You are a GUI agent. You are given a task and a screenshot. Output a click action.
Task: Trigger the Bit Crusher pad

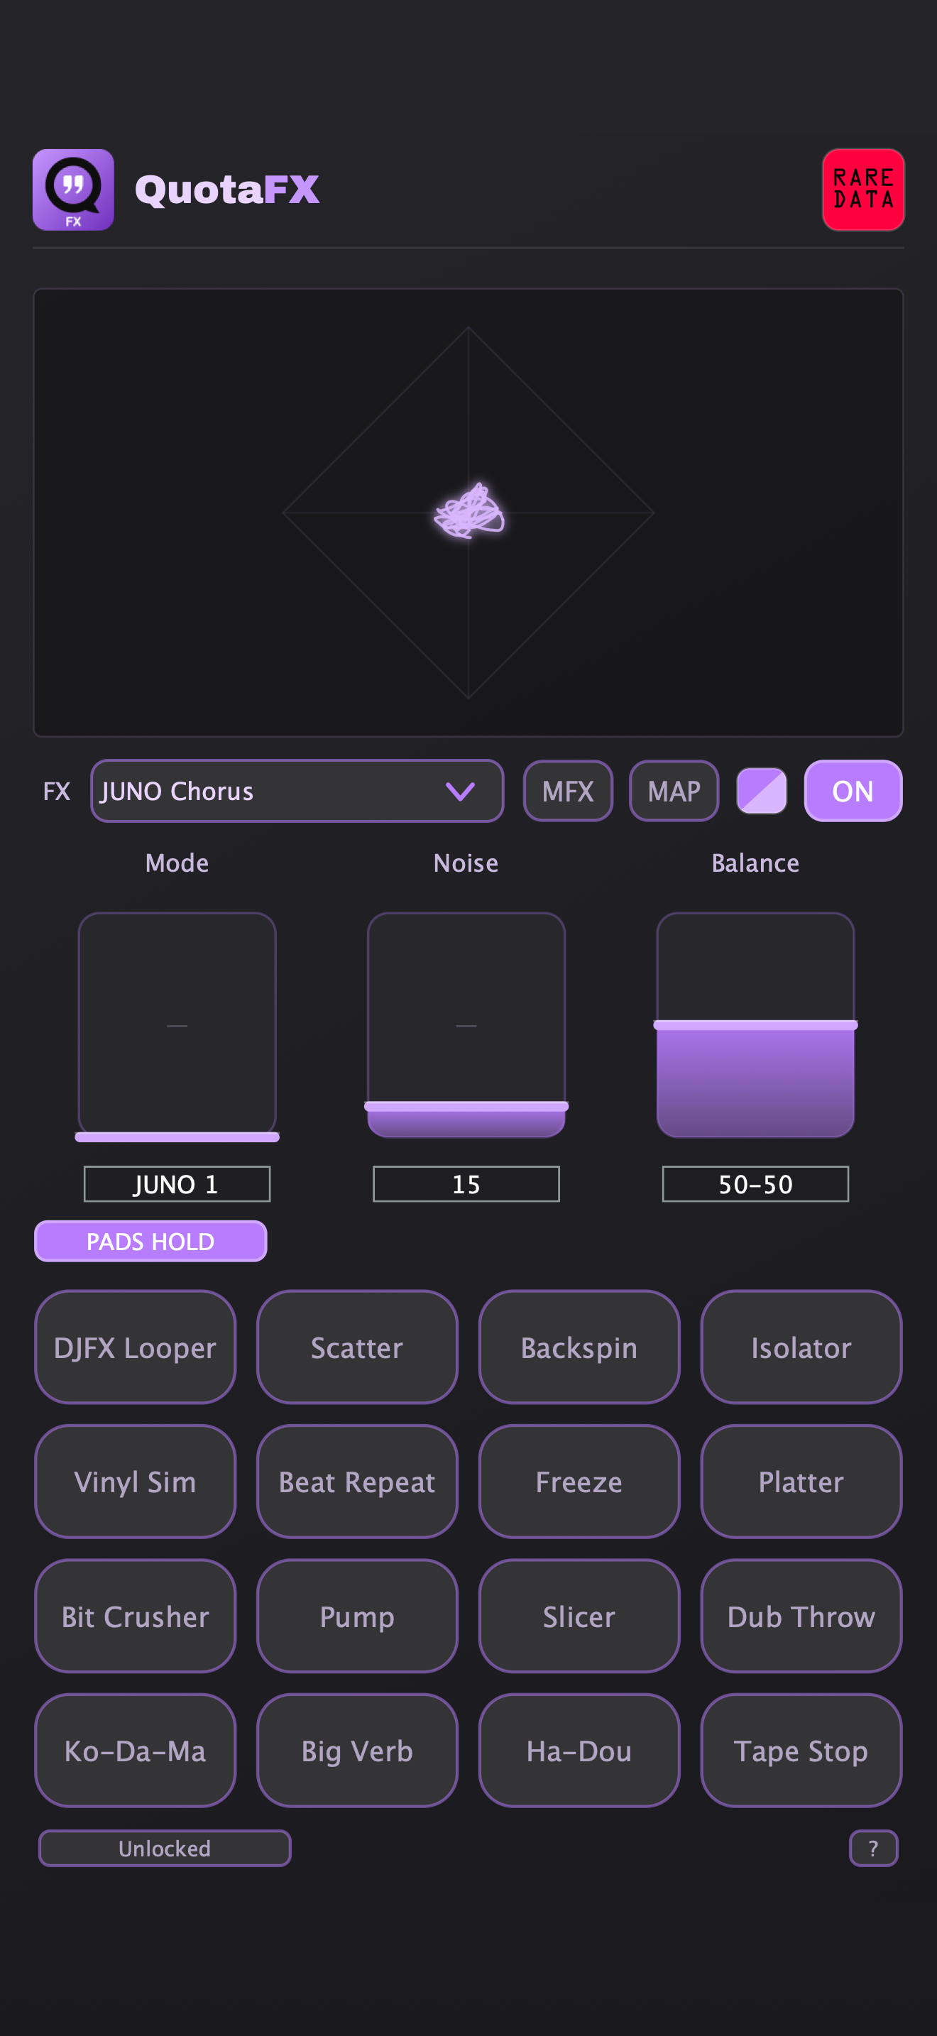coord(135,1616)
